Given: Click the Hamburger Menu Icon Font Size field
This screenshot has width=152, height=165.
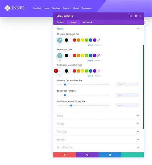Looking at the screenshot, I should [x=128, y=105].
